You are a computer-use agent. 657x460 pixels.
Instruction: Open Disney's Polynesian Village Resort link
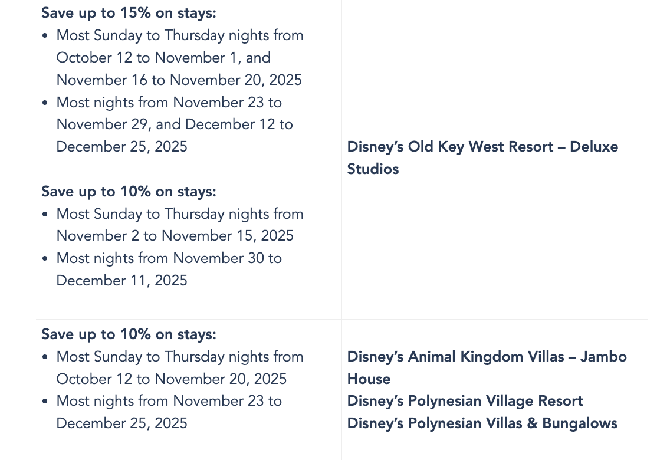click(x=465, y=402)
